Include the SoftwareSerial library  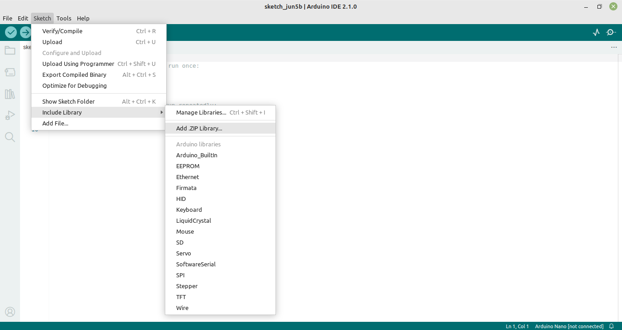pyautogui.click(x=220, y=264)
